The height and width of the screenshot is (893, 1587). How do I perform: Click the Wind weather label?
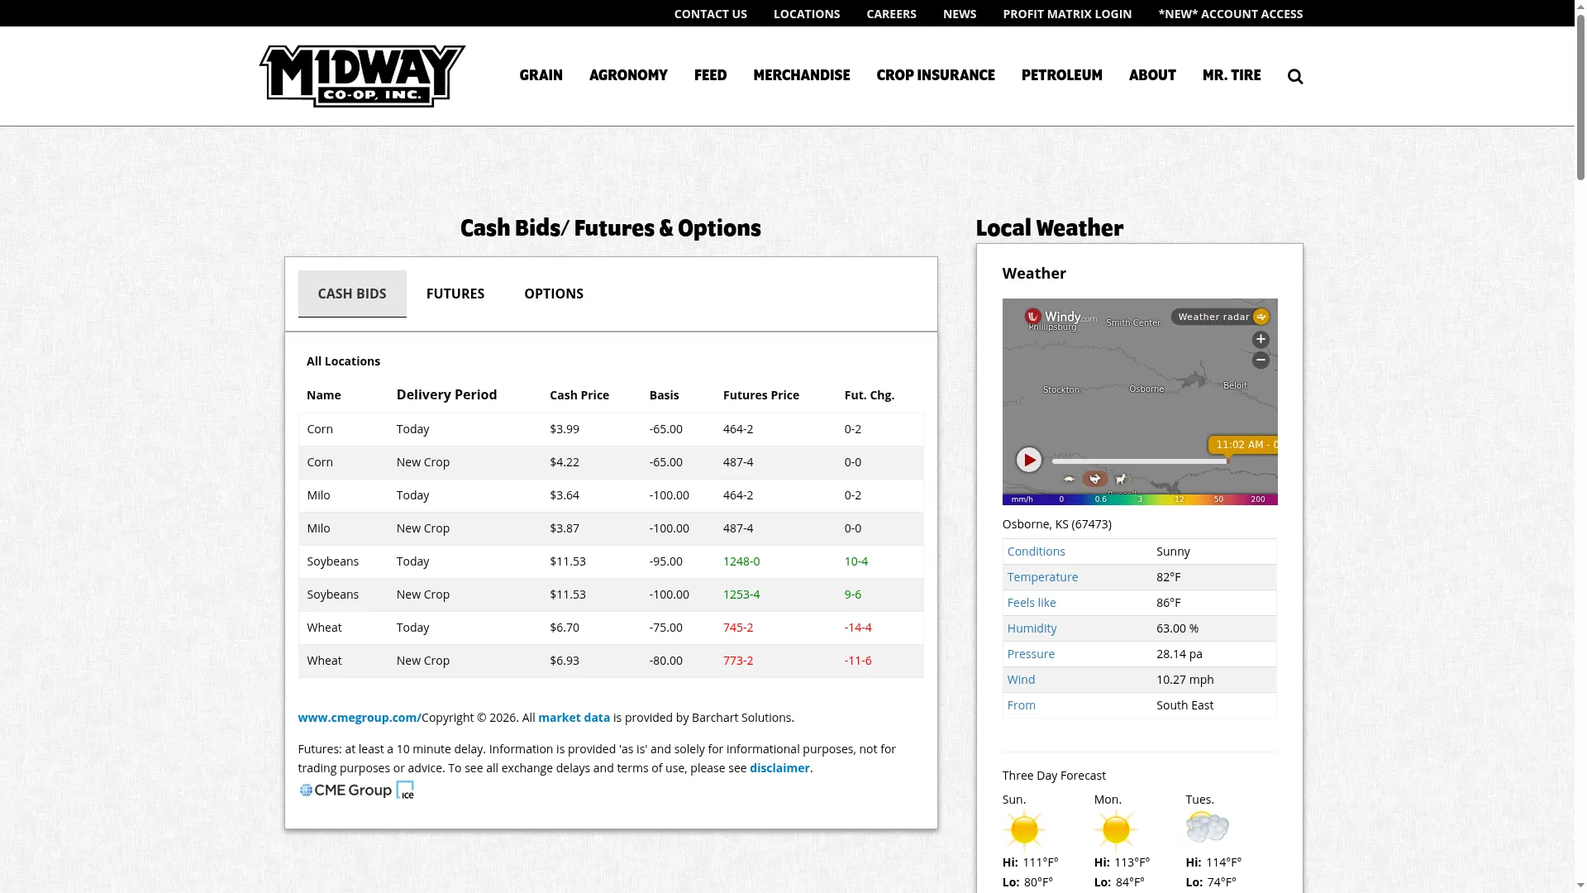[x=1021, y=680]
